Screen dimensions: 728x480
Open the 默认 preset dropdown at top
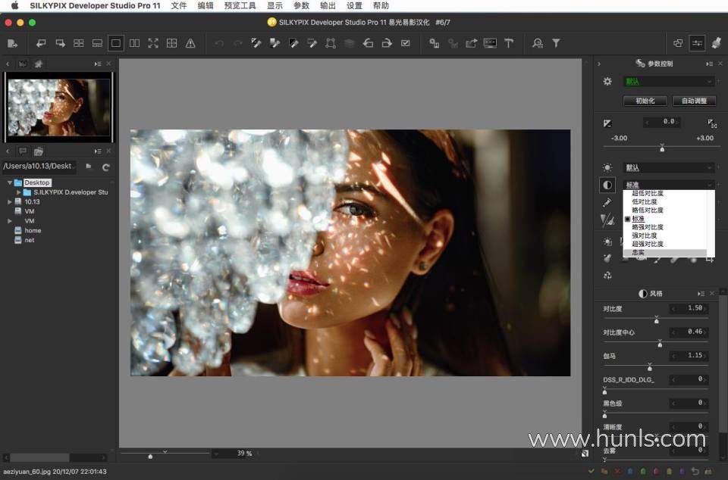[668, 82]
